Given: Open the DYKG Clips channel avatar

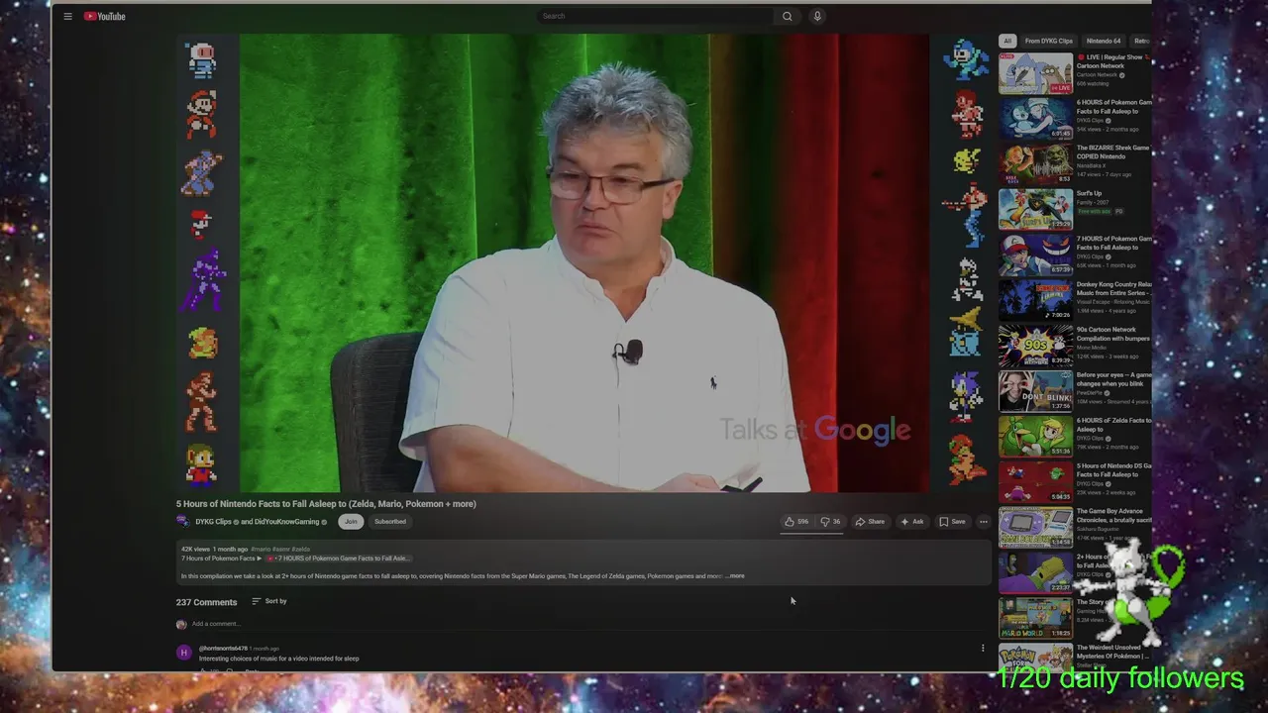Looking at the screenshot, I should [183, 522].
